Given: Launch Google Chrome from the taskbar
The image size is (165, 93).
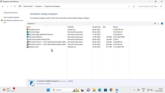Looking at the screenshot, I should coord(111,90).
